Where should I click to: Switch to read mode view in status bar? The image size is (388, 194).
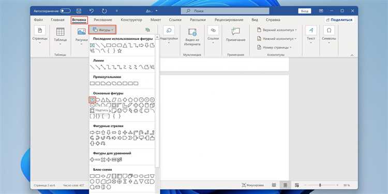pyautogui.click(x=274, y=185)
